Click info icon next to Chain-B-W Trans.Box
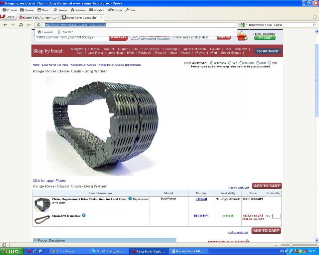319x255 pixels. pos(84,215)
